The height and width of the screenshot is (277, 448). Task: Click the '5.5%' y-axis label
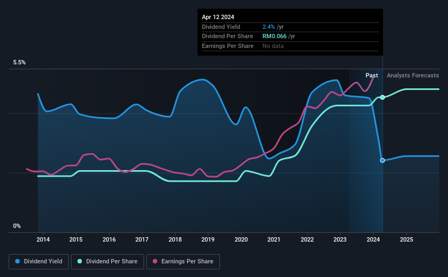(x=19, y=63)
